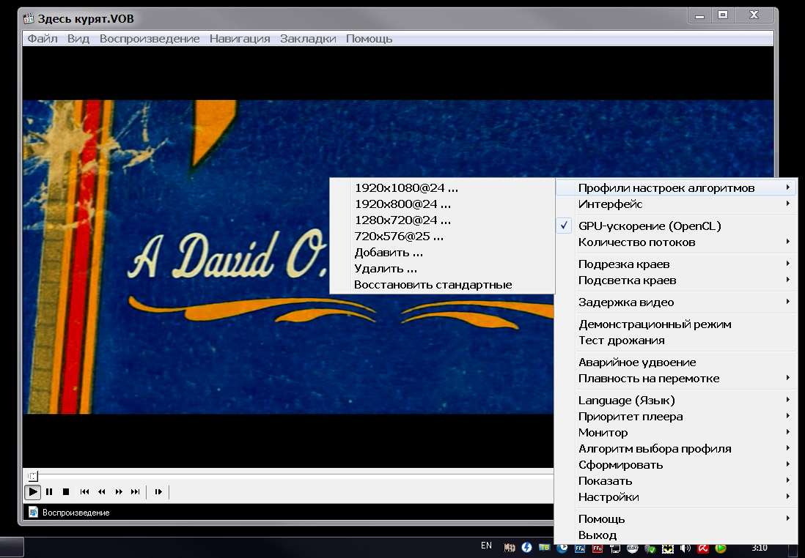
Task: Expand the Подрезка краев submenu
Action: click(x=624, y=264)
